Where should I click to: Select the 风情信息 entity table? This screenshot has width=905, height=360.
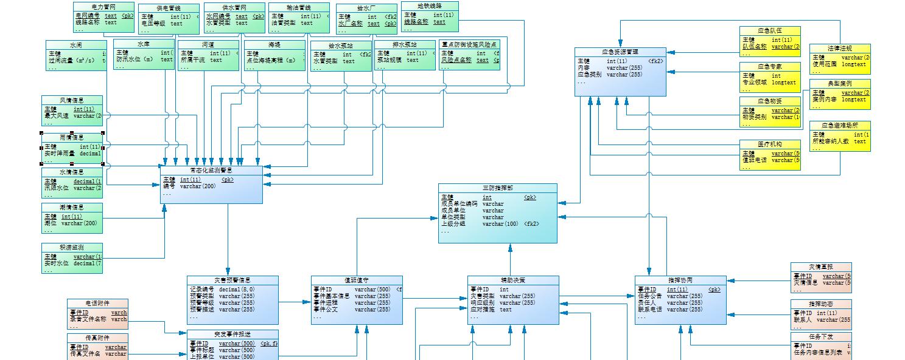coord(72,110)
